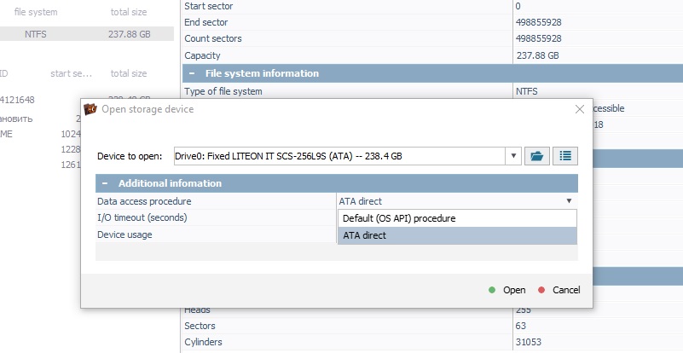Select Default (OS API) procedure option
This screenshot has height=353, width=683.
click(457, 218)
